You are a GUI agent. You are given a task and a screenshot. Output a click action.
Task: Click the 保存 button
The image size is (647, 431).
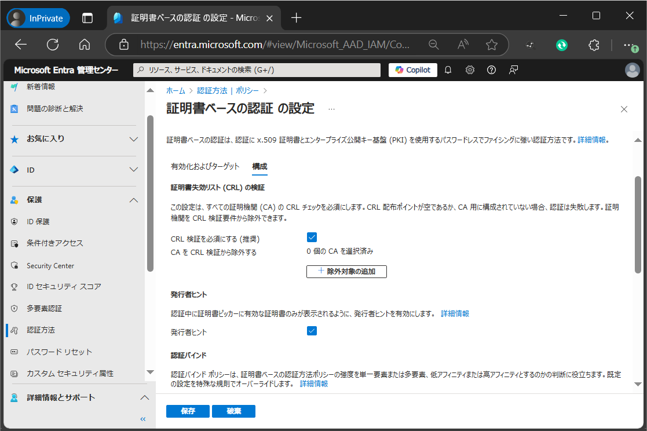click(x=188, y=411)
